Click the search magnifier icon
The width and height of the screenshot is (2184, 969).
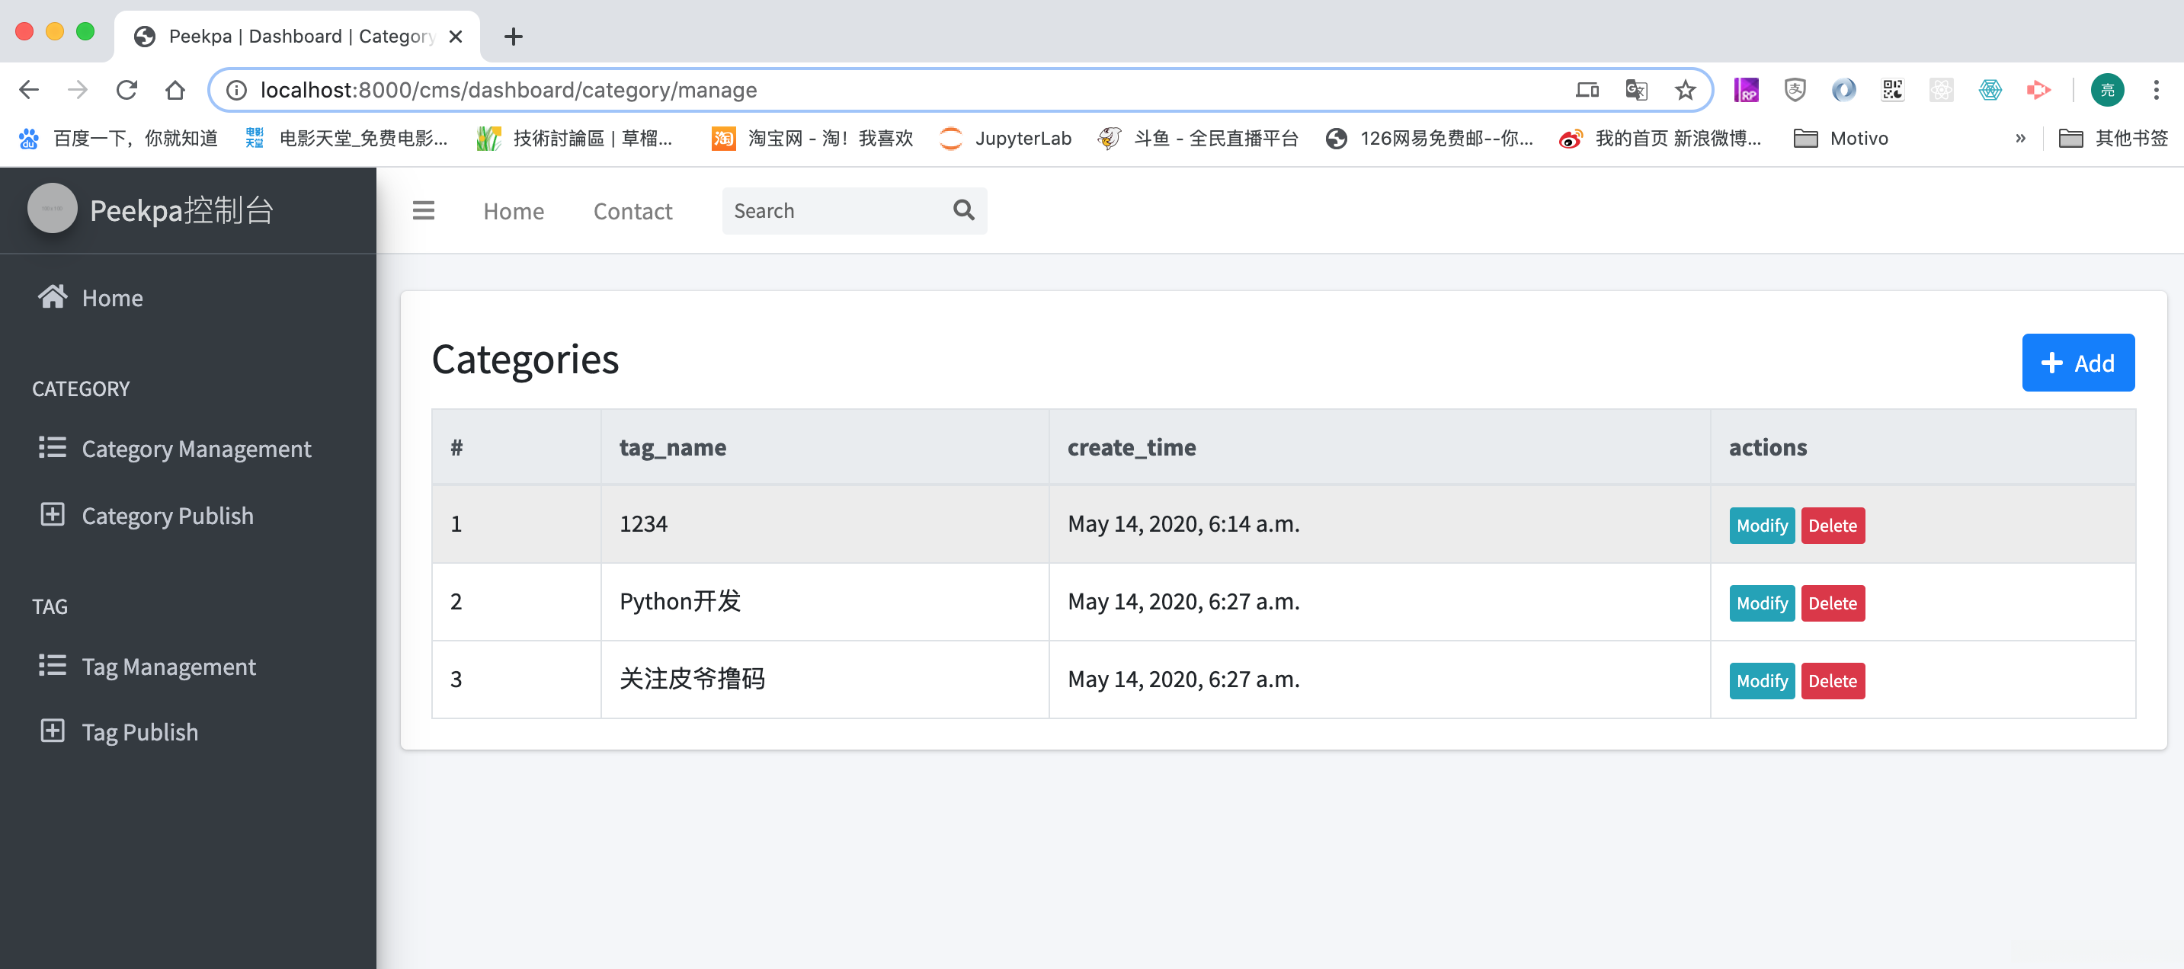tap(963, 210)
